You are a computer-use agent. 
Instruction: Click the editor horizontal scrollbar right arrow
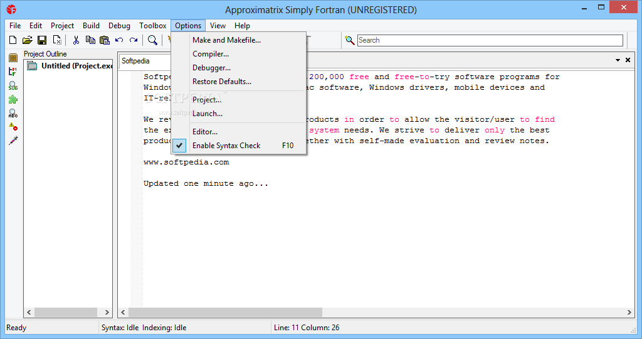[629, 313]
